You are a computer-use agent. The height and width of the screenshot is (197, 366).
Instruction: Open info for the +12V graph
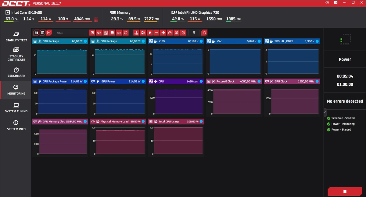[201, 41]
